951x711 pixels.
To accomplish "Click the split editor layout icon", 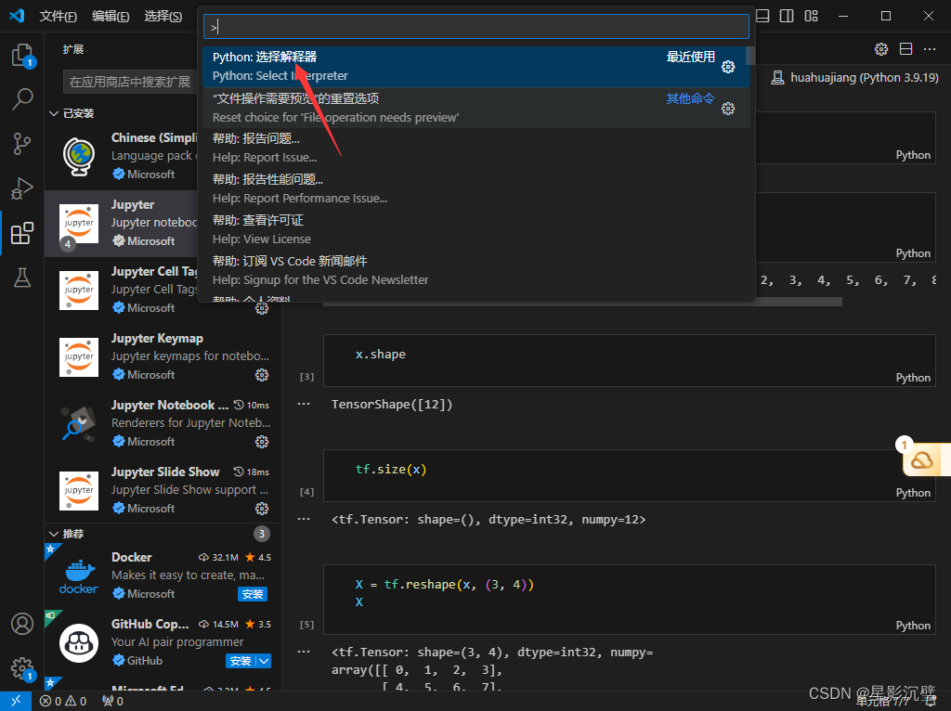I will click(x=905, y=49).
